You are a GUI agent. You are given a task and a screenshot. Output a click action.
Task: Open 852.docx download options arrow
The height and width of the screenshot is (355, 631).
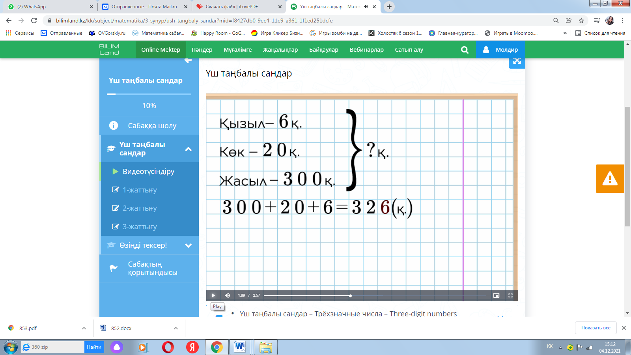pos(176,328)
